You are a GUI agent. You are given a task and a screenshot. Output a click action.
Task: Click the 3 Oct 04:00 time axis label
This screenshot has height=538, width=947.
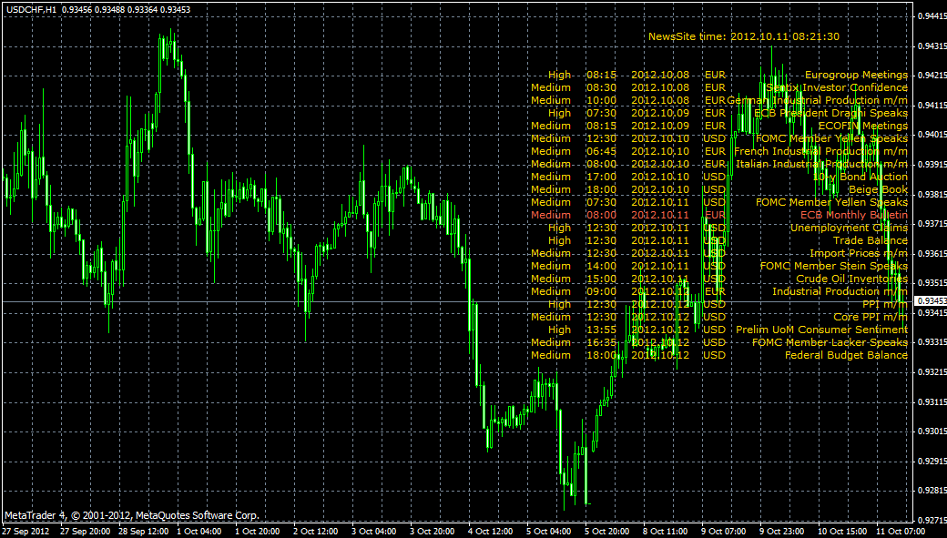(374, 532)
